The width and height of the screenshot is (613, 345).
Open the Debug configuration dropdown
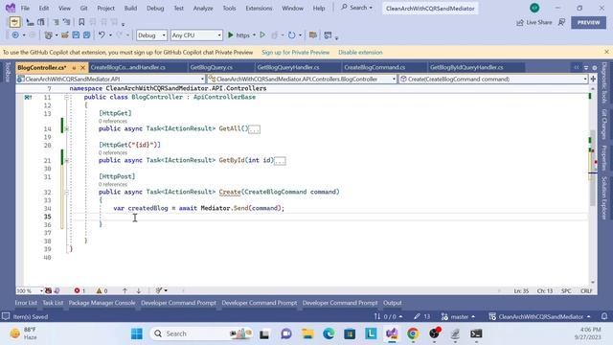click(x=151, y=35)
